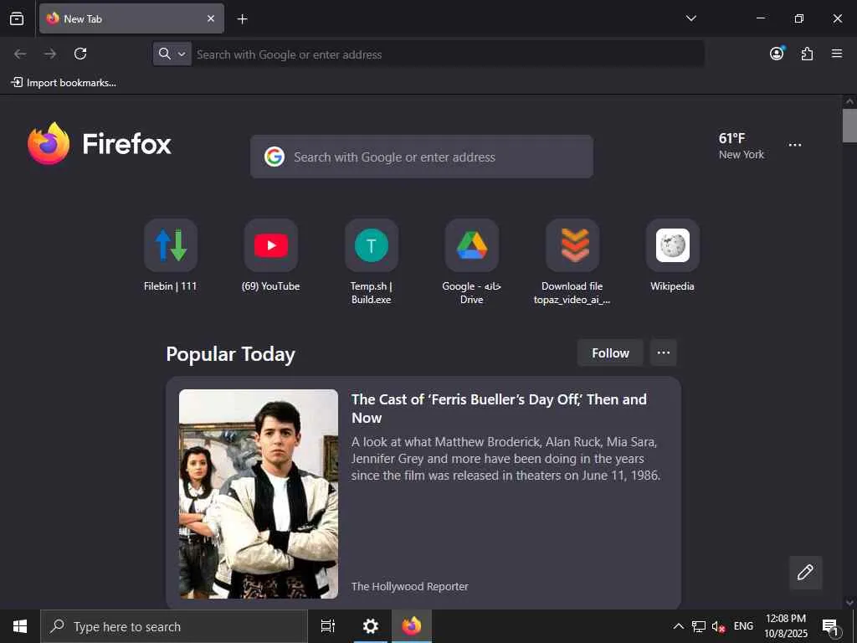857x643 pixels.
Task: Open weather widget options ellipsis
Action: (795, 145)
